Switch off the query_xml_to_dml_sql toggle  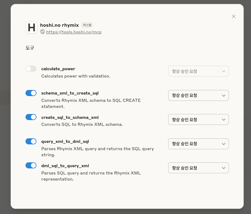click(31, 141)
